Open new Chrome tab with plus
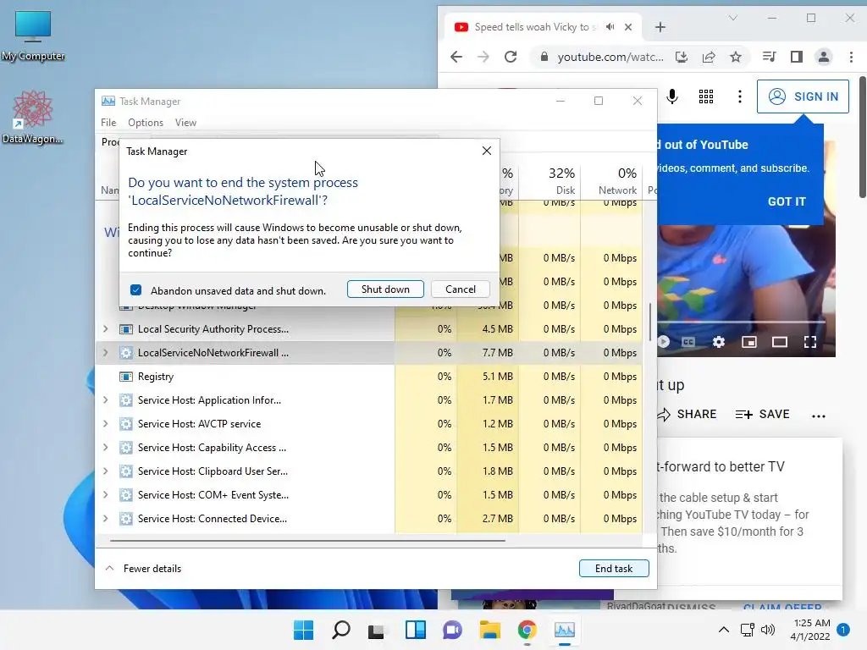The image size is (867, 650). (660, 27)
